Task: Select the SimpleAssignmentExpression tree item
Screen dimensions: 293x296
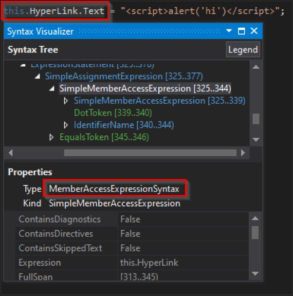Action: click(124, 76)
